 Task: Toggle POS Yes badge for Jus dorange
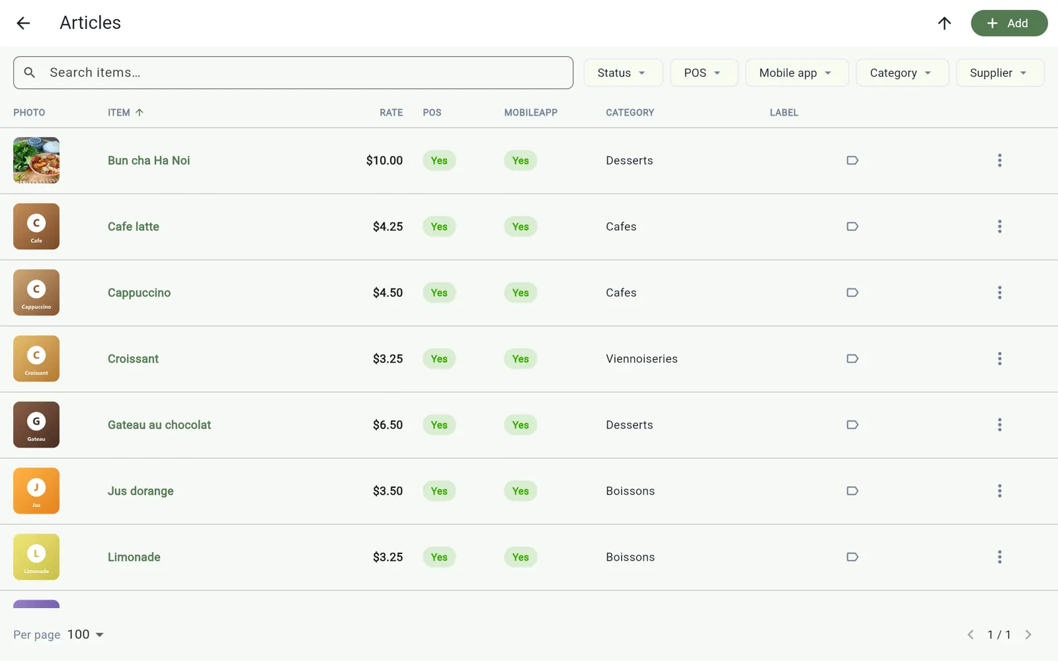[x=439, y=491]
